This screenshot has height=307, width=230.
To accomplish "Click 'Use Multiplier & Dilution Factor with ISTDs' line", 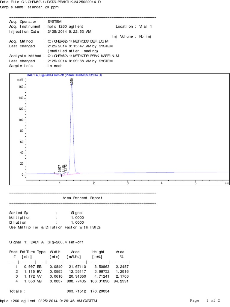I will coord(55,228).
